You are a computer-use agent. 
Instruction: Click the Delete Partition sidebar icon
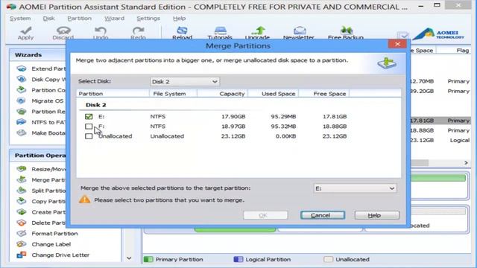coord(22,223)
